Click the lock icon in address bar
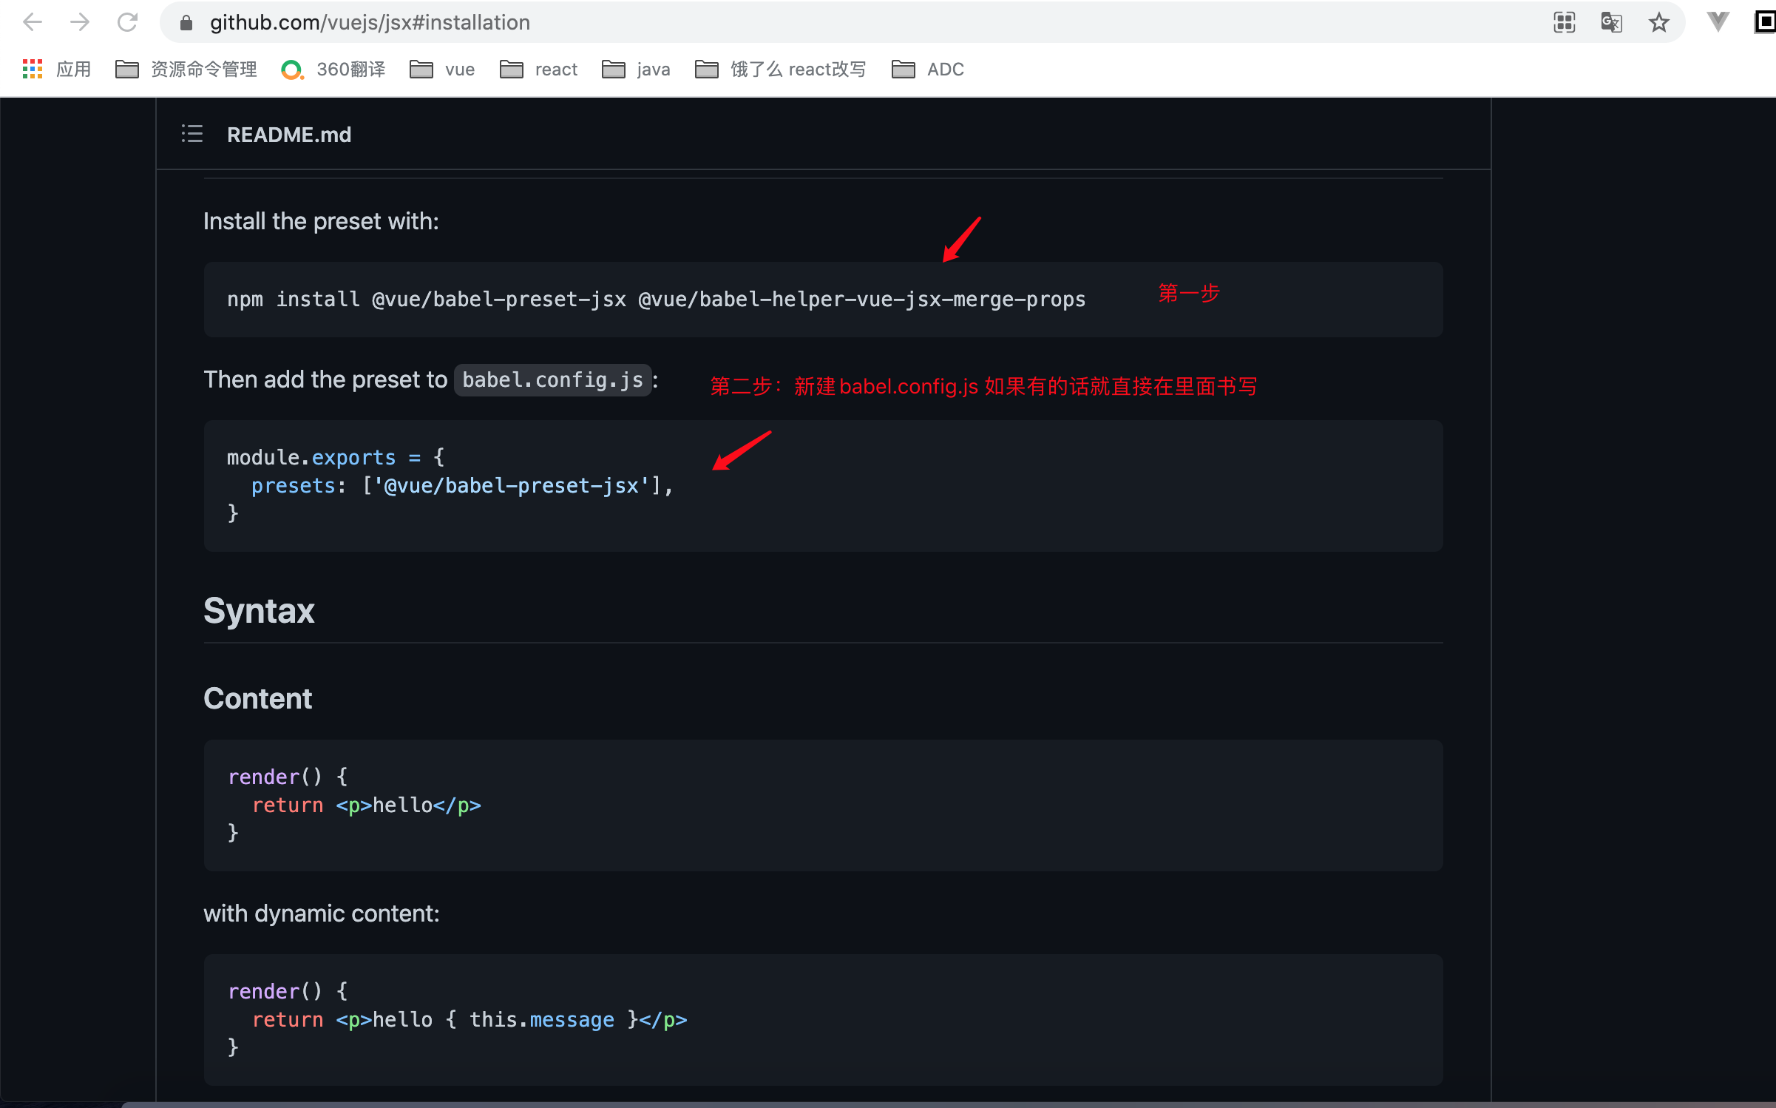 [186, 23]
